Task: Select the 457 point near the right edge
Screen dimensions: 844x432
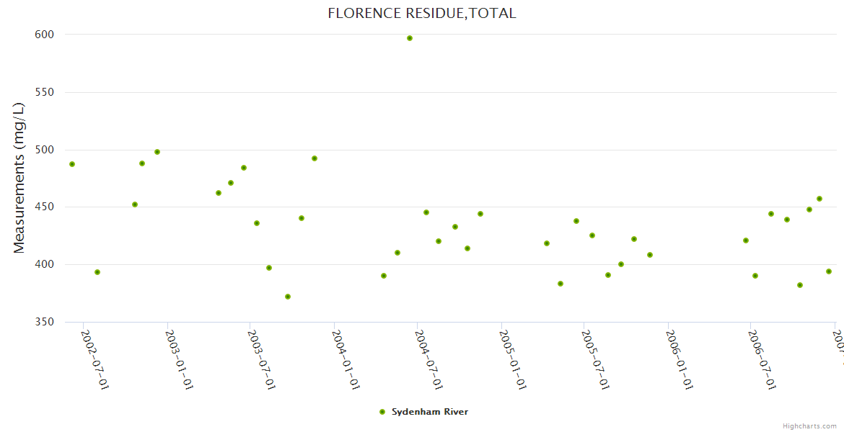Action: [819, 199]
